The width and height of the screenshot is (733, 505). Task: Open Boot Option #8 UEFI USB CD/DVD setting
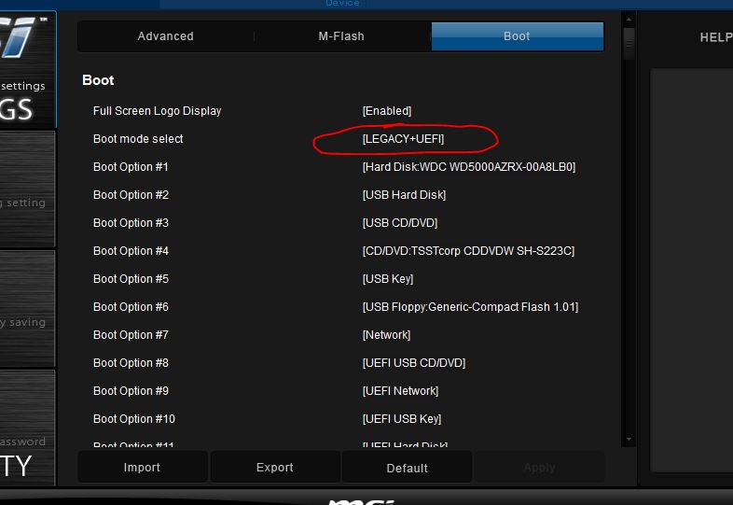click(413, 363)
